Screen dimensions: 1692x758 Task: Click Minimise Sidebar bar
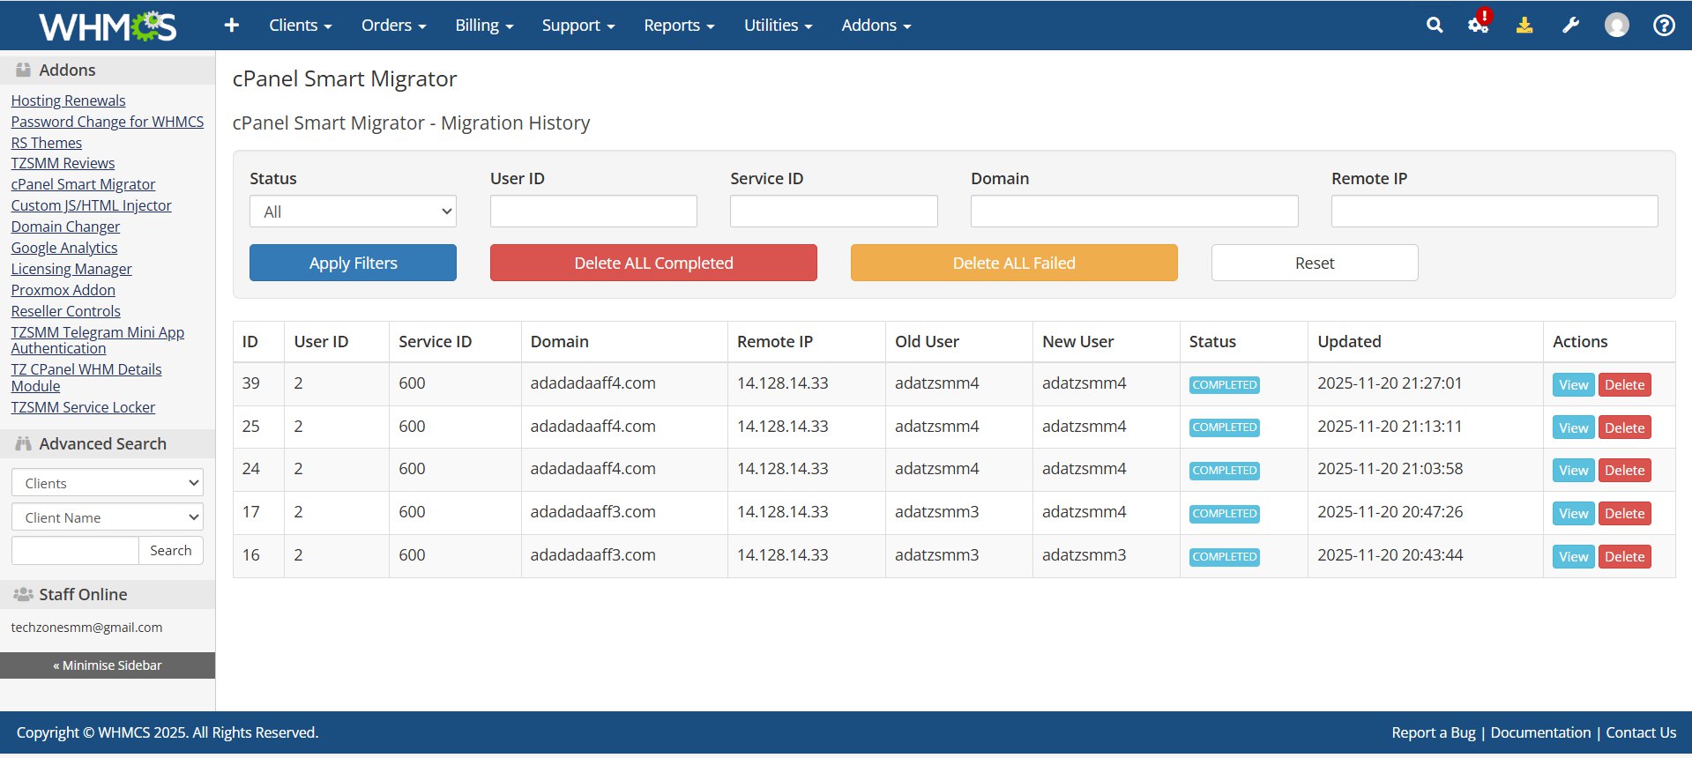pos(108,665)
